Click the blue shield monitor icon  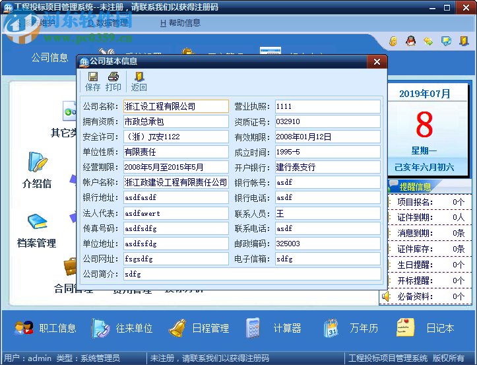446,41
